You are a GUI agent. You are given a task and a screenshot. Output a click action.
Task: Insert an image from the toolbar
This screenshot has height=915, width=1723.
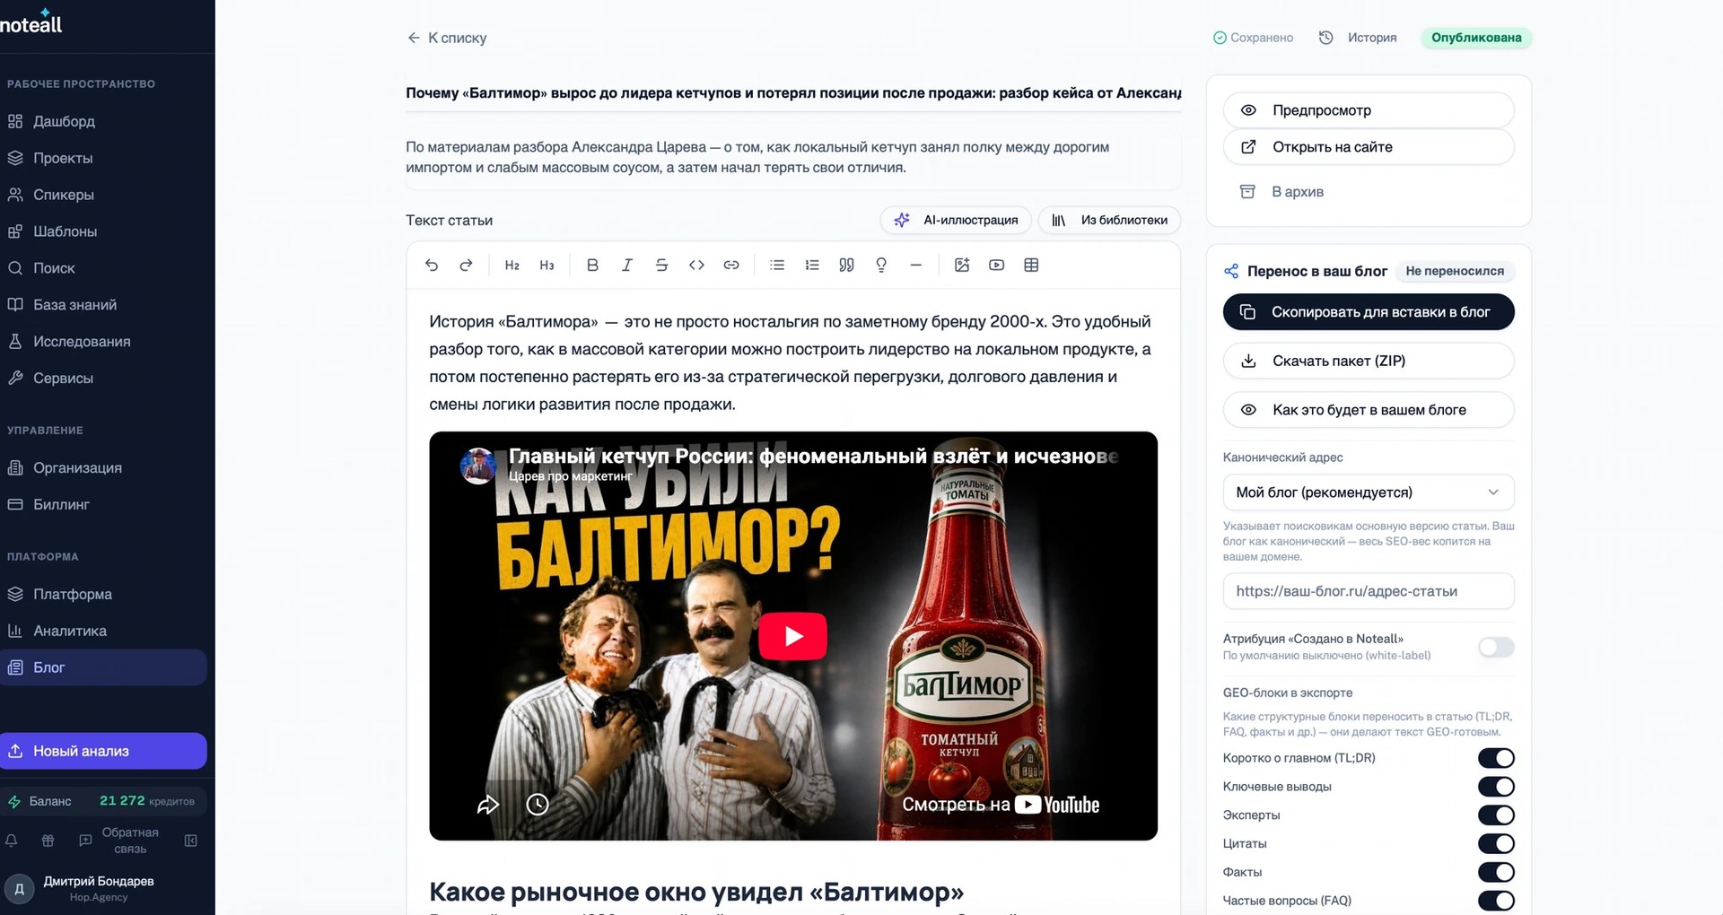pos(962,265)
